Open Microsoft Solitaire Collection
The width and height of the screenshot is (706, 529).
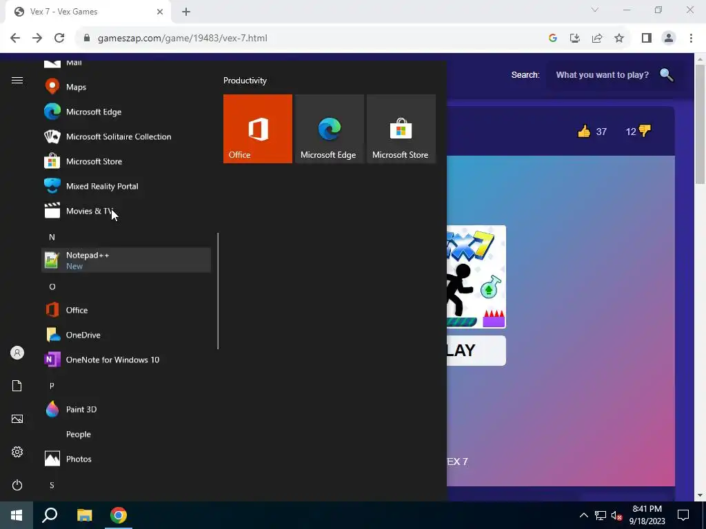126,136
